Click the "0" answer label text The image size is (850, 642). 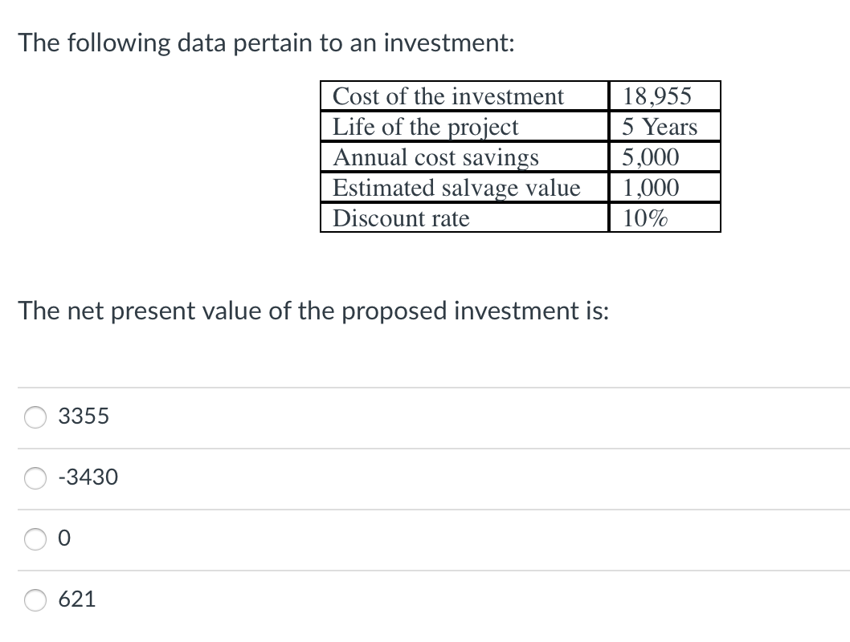(65, 538)
